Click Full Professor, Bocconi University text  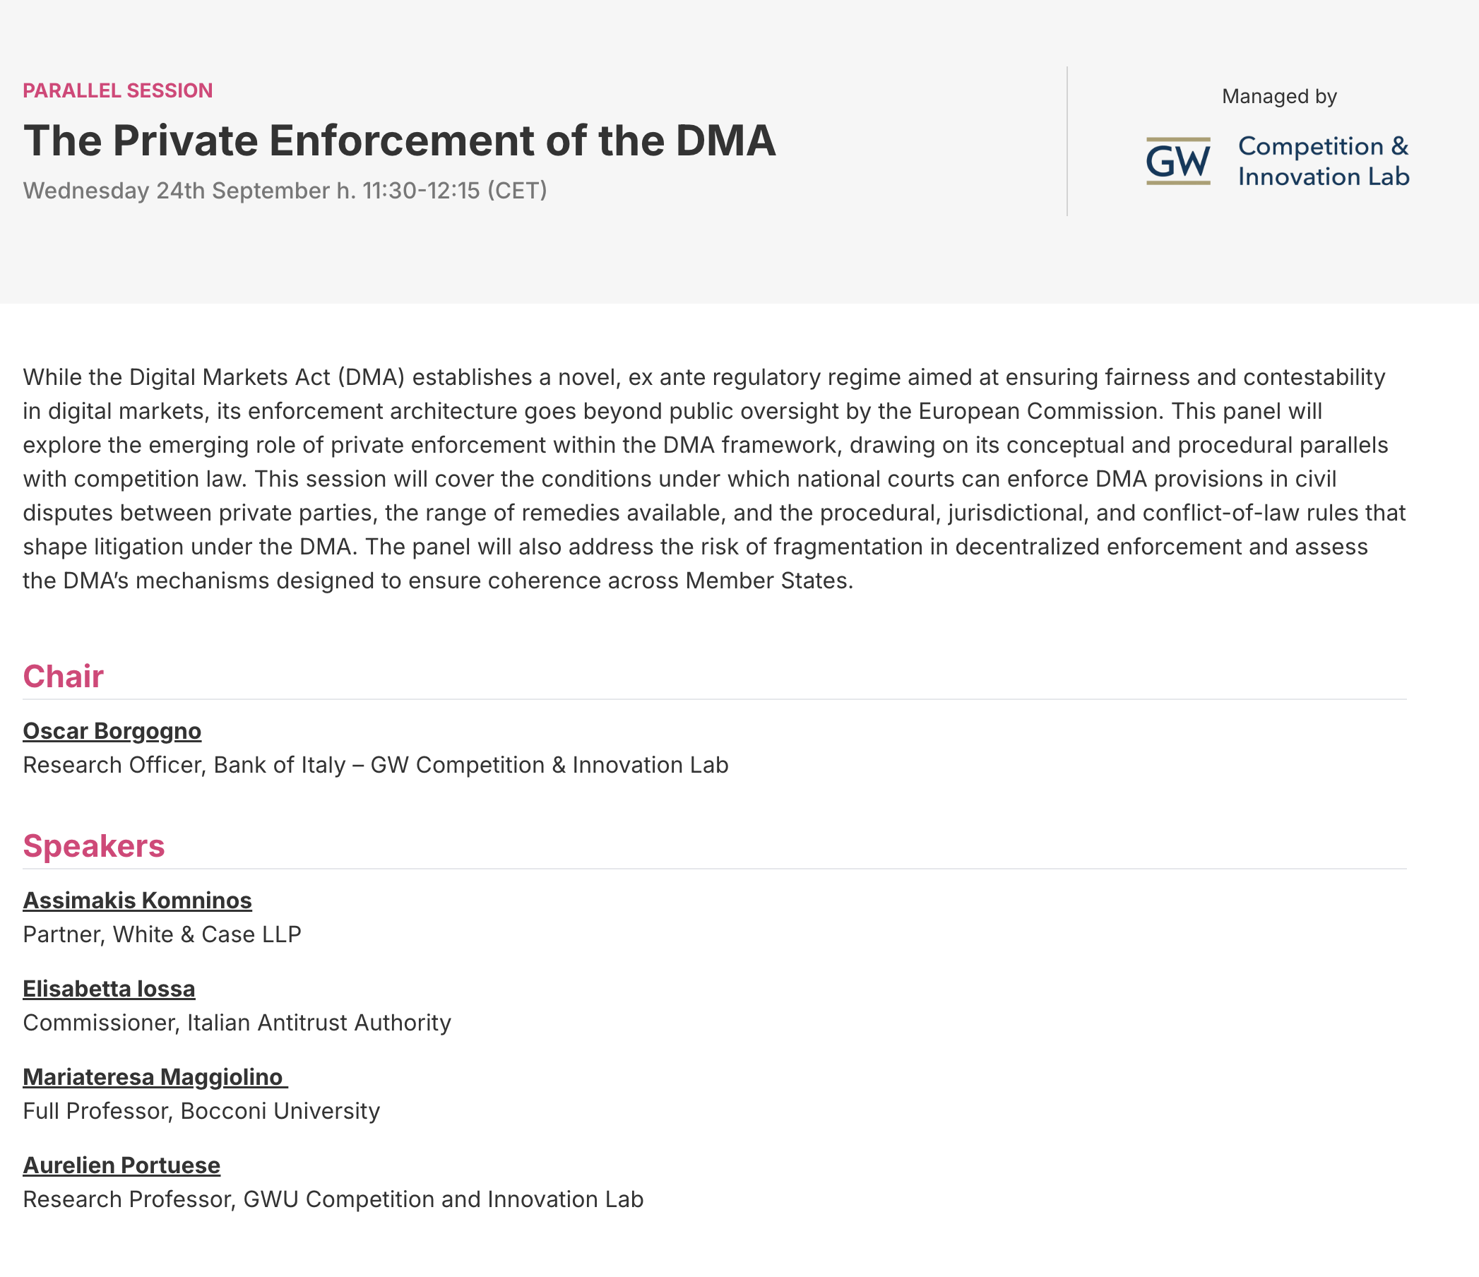click(x=201, y=1111)
